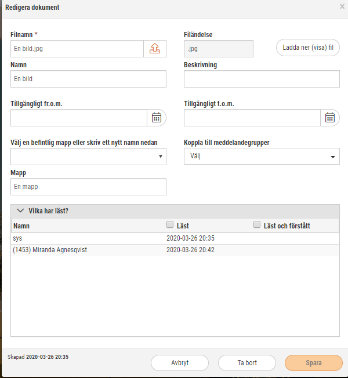Toggle the Läst column checkbox
This screenshot has height=378, width=348.
(x=170, y=225)
